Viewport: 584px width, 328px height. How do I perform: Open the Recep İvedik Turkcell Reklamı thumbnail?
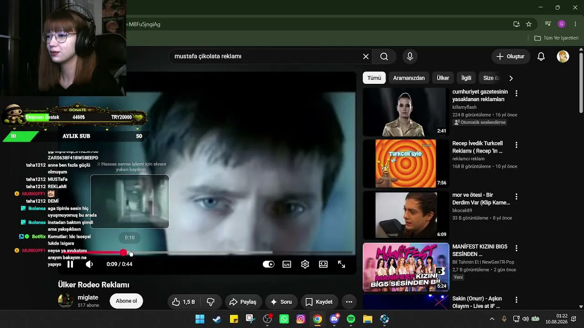406,164
